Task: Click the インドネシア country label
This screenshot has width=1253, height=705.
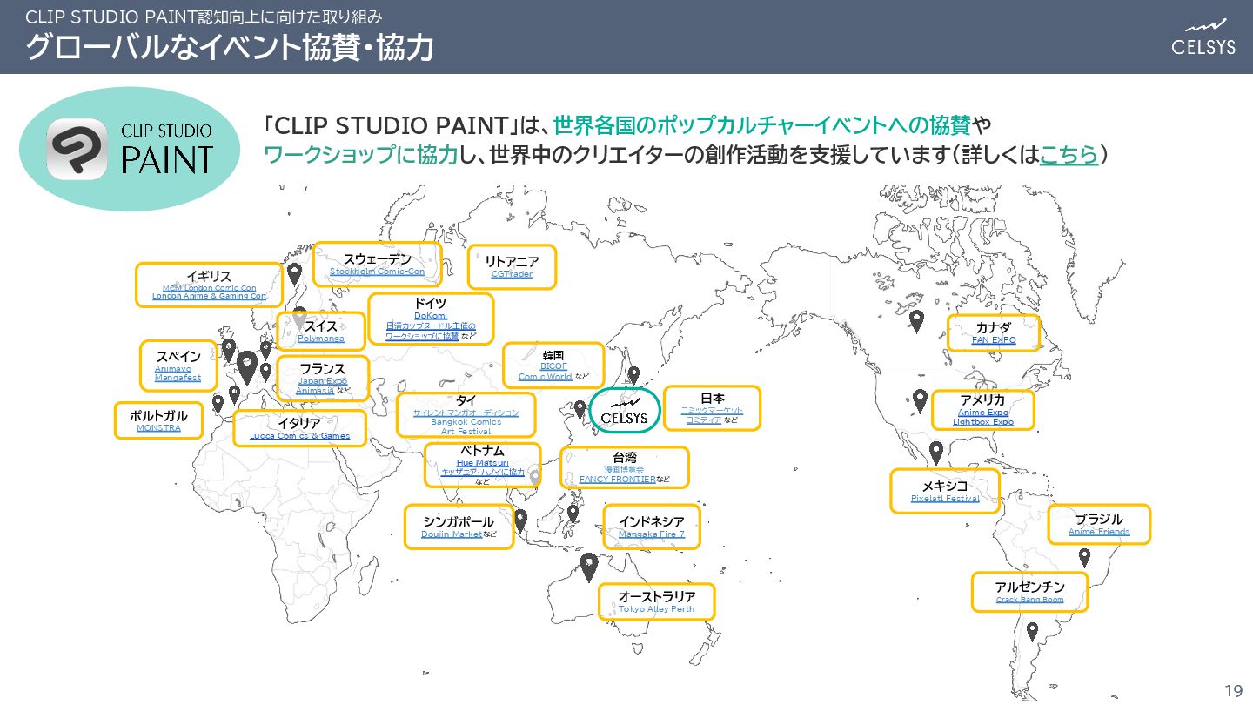Action: coord(652,521)
